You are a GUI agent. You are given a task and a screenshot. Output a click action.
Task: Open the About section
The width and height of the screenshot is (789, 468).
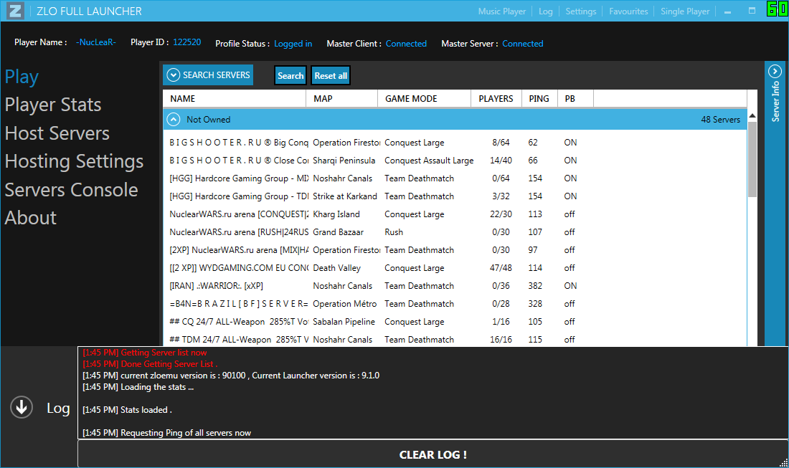click(30, 218)
